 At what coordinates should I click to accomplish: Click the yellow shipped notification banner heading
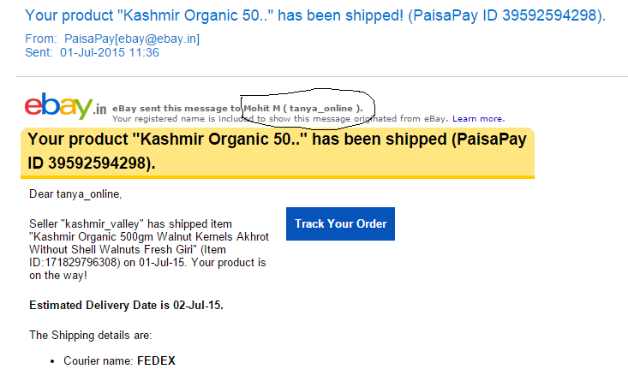pyautogui.click(x=277, y=151)
